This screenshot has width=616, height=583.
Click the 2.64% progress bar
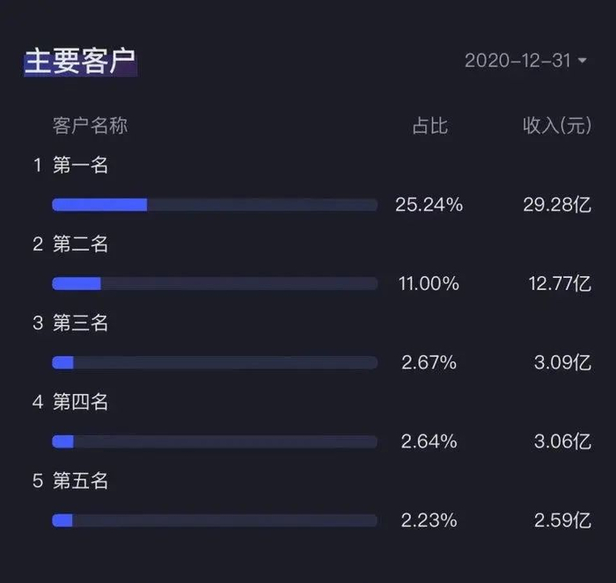(x=215, y=441)
